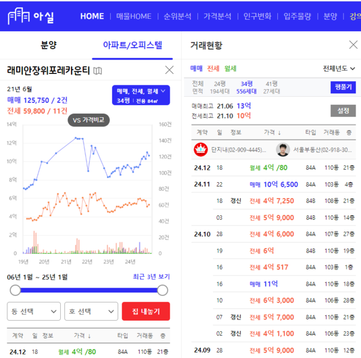
Task: Open 순위분석 menu
Action: [177, 16]
